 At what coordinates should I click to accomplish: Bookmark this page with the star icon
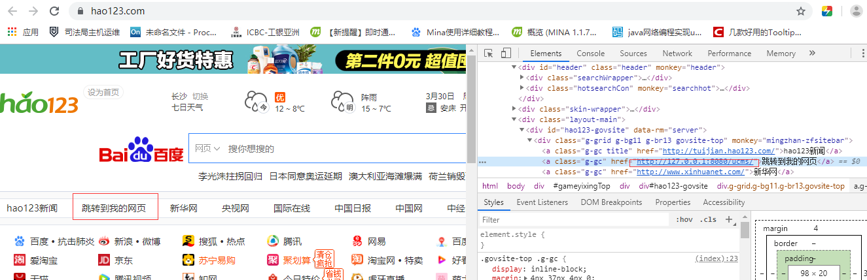tap(800, 11)
